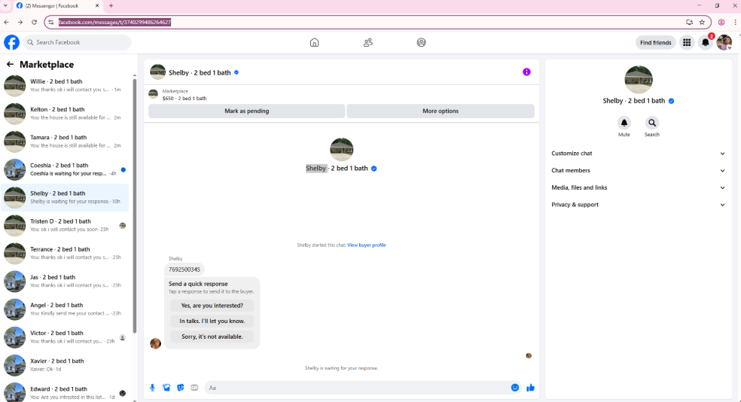
Task: Open the emoji picker icon
Action: click(x=514, y=388)
